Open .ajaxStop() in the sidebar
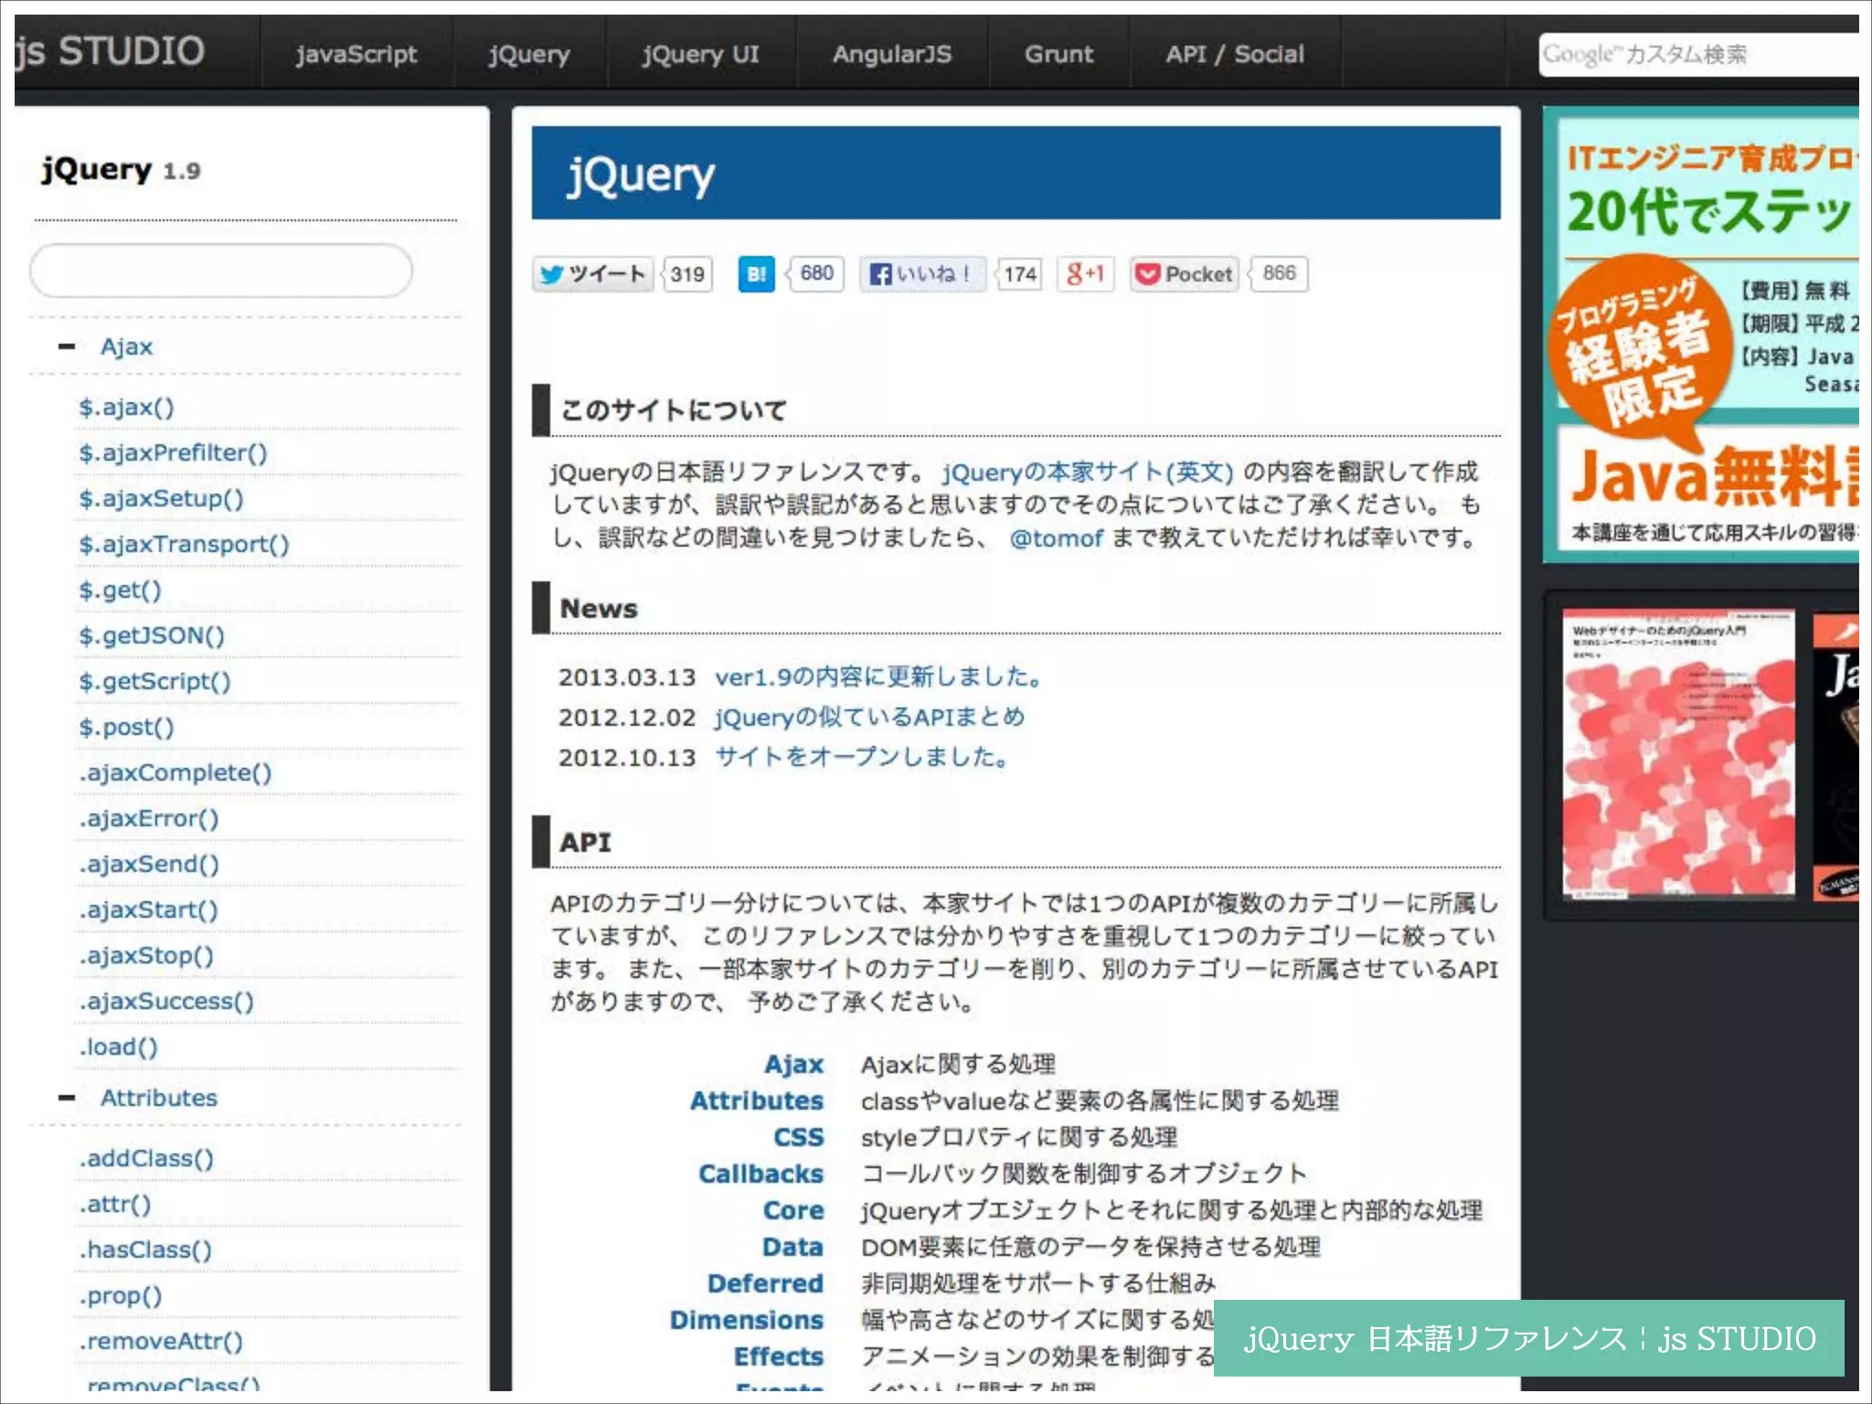This screenshot has height=1404, width=1872. tap(146, 956)
